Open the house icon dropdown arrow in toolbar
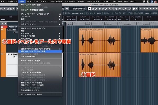The width and height of the screenshot is (158, 105). coord(14,9)
